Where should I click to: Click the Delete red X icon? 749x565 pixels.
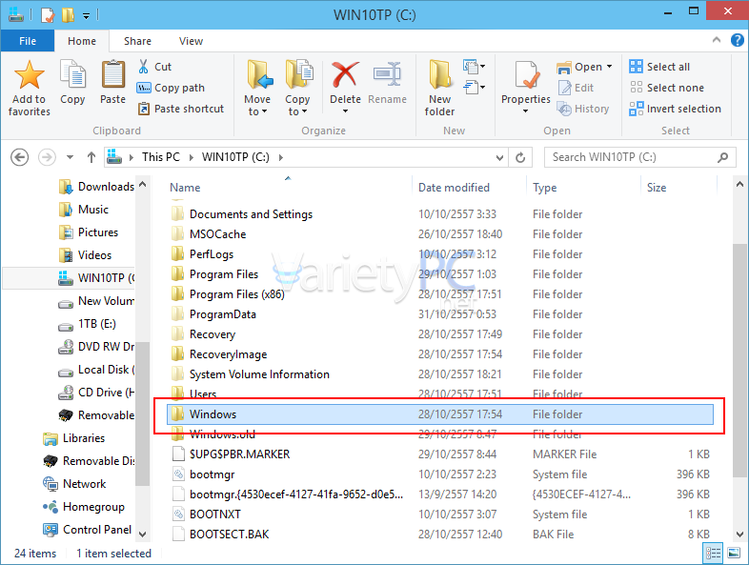(345, 74)
